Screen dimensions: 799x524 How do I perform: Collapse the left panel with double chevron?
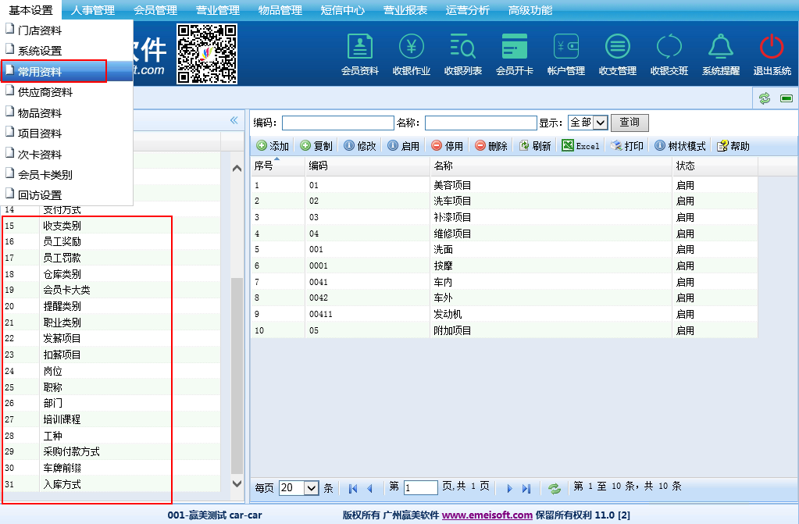[x=233, y=120]
